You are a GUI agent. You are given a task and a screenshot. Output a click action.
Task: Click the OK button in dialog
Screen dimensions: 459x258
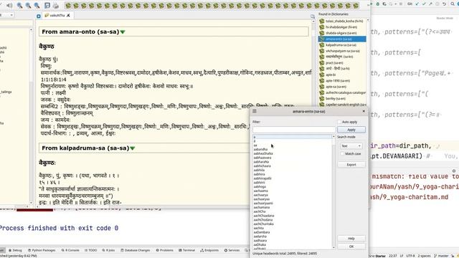[x=351, y=247]
